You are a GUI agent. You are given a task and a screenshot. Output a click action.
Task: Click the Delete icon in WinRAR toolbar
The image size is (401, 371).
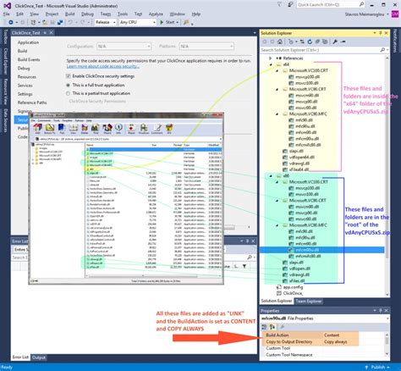(x=85, y=129)
